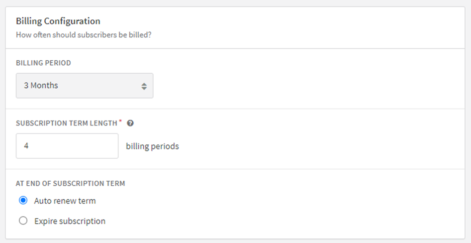Click the red required asterisk
Image resolution: width=471 pixels, height=243 pixels.
tap(120, 121)
